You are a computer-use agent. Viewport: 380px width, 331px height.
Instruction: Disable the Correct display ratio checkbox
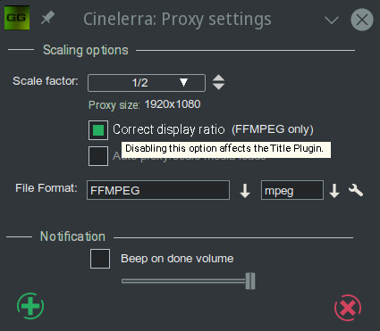point(98,130)
